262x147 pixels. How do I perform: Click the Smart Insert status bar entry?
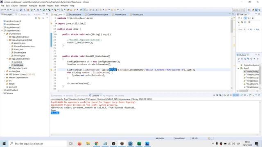pyautogui.click(x=180, y=138)
